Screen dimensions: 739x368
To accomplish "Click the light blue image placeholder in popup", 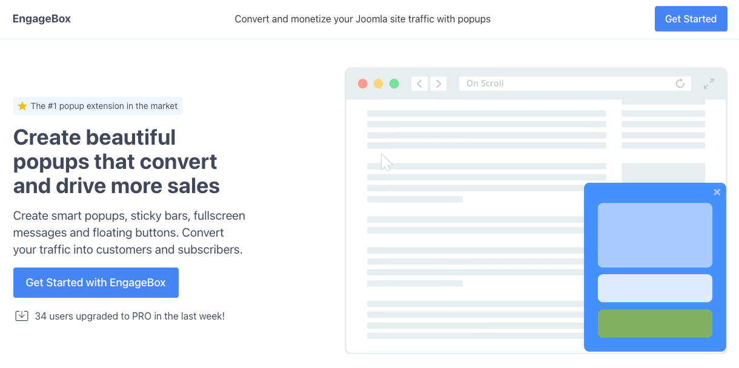I will [x=655, y=235].
